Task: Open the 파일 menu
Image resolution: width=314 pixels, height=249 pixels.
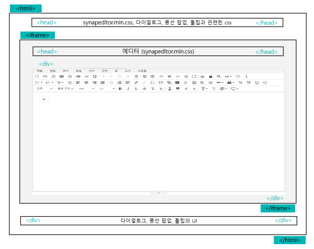Action: pos(40,71)
